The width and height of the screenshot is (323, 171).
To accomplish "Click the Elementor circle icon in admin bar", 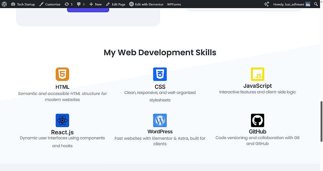I will point(131,4).
